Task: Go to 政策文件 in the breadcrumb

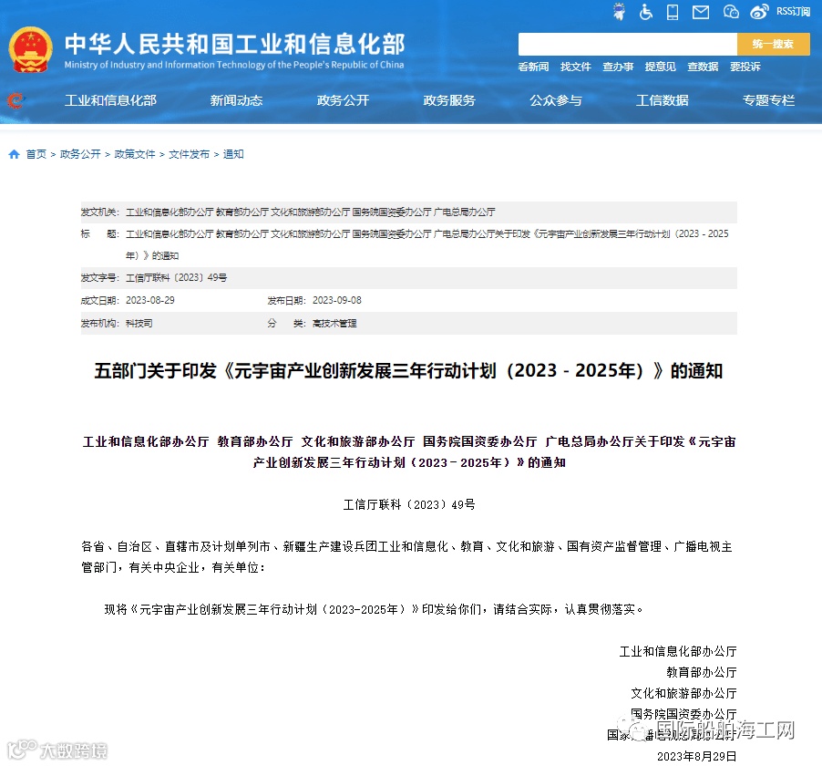Action: pyautogui.click(x=135, y=154)
